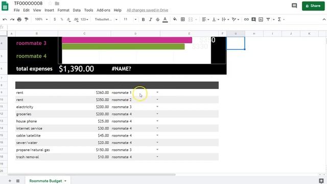Toggle strikethrough formatting
Viewport: 327px width, 184px height.
[158, 19]
